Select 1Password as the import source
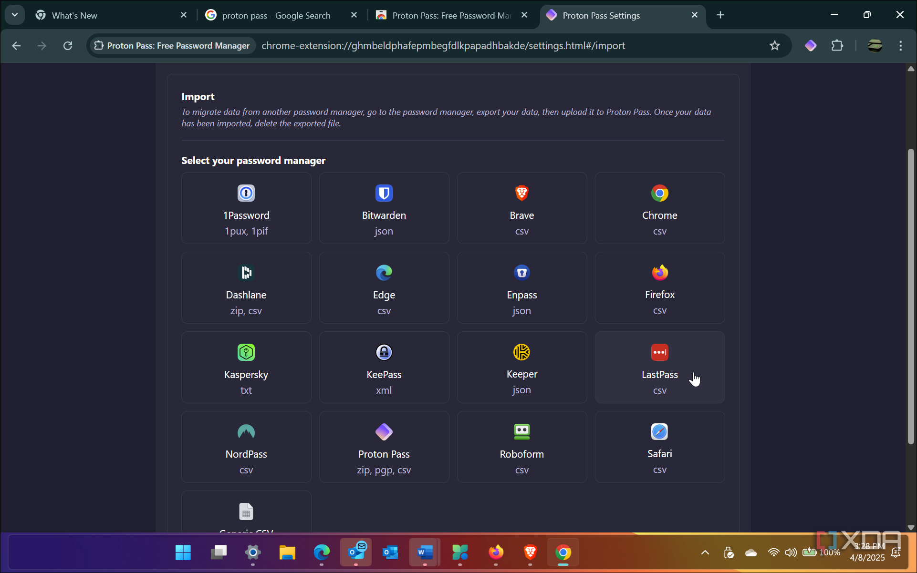This screenshot has width=917, height=573. (246, 208)
